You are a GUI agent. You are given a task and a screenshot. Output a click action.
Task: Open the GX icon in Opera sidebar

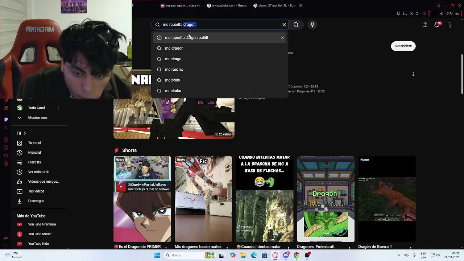pos(6,238)
